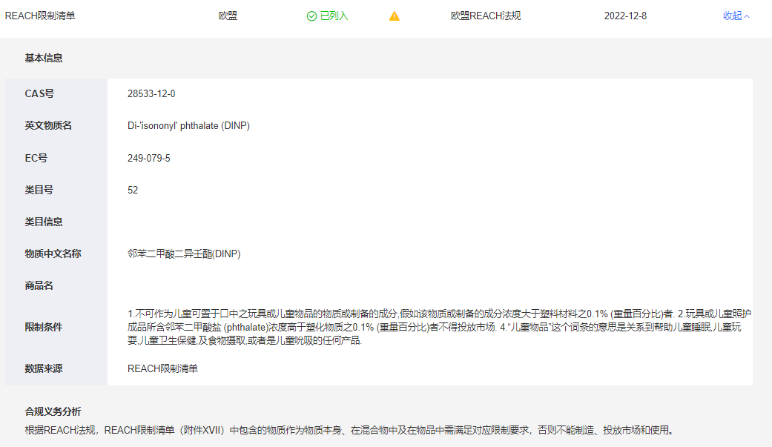Click the 合规义务分析 section heading

click(53, 411)
